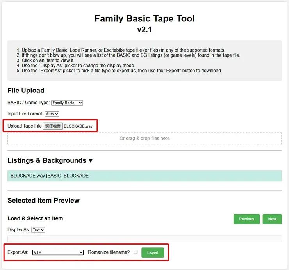Screen dimensions: 289x270
Task: Click the v2.1 version text
Action: (144, 30)
